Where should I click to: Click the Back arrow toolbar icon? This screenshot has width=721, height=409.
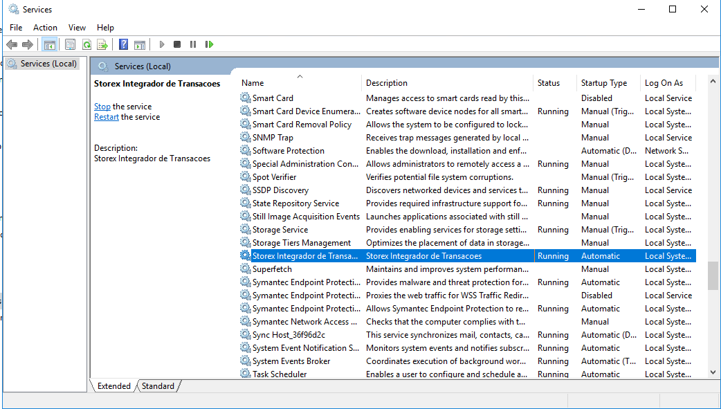click(x=12, y=44)
